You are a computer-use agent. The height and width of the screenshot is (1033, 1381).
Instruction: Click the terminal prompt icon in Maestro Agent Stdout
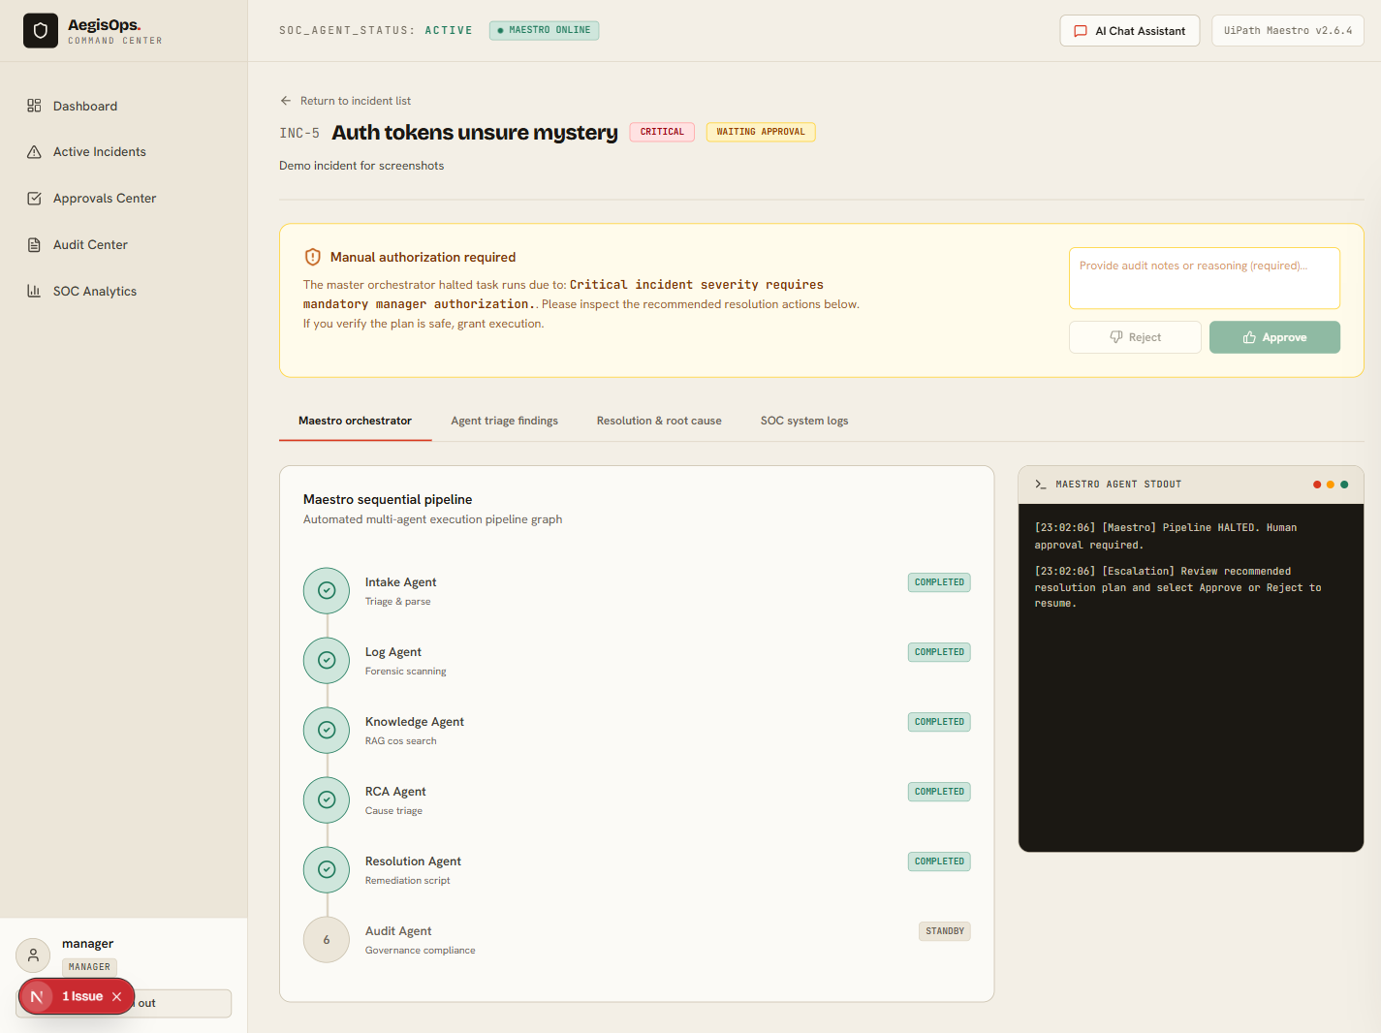click(1040, 485)
